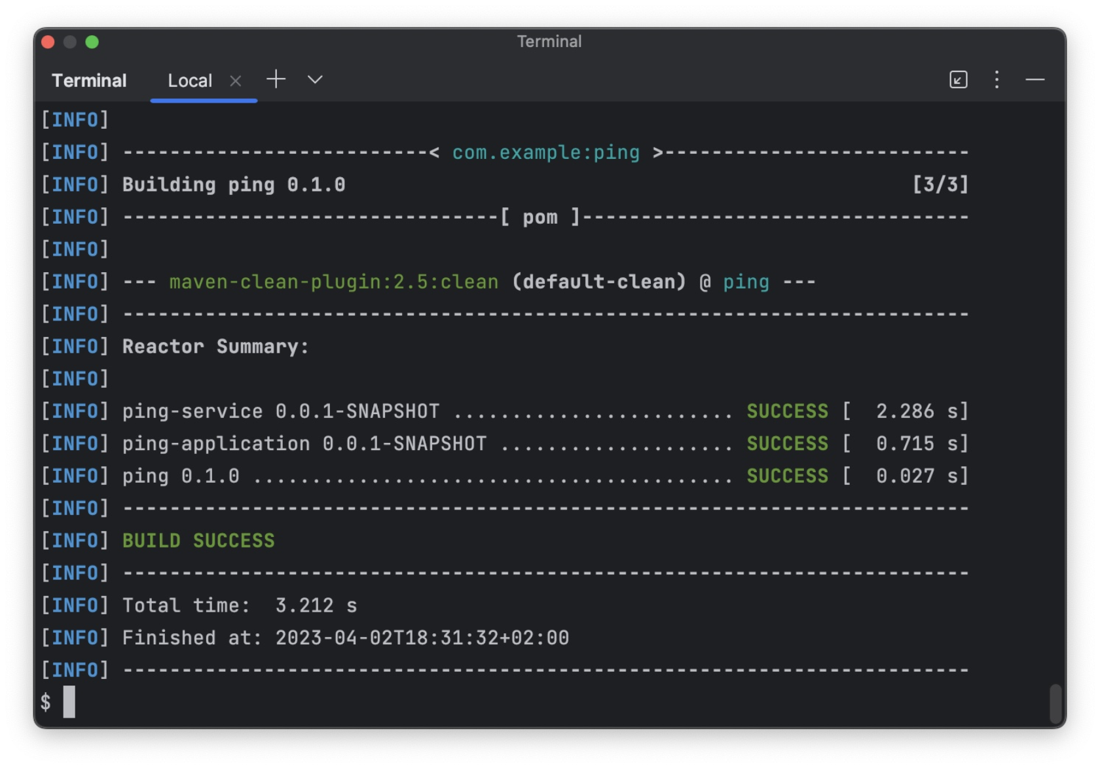
Task: Hide the terminal with the minimize dash
Action: [x=1035, y=80]
